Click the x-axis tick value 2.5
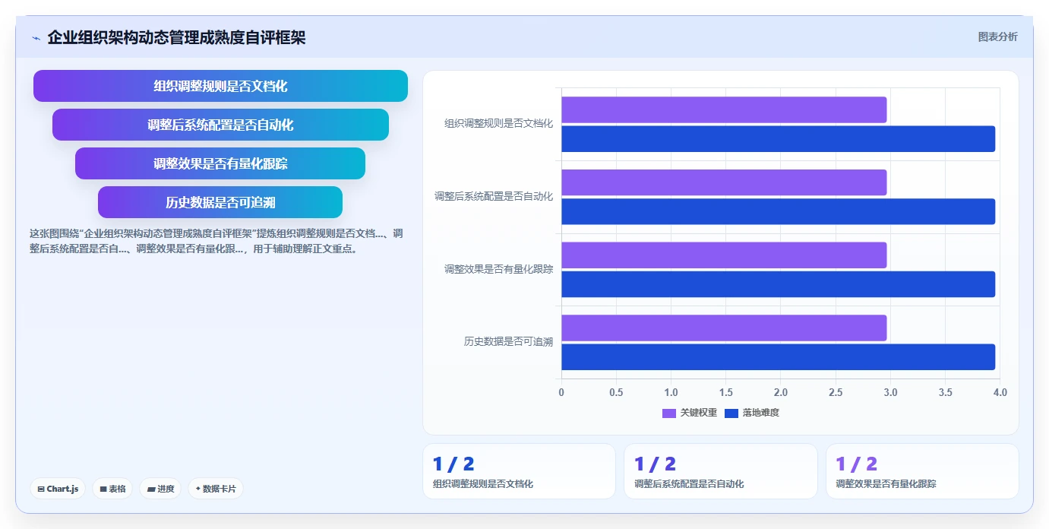Image resolution: width=1049 pixels, height=529 pixels. pyautogui.click(x=836, y=393)
